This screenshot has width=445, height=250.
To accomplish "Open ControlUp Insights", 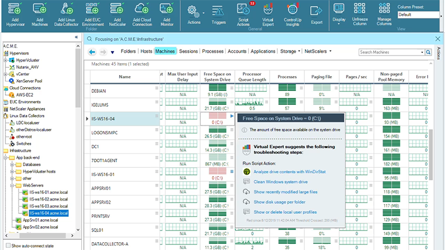I will (293, 14).
